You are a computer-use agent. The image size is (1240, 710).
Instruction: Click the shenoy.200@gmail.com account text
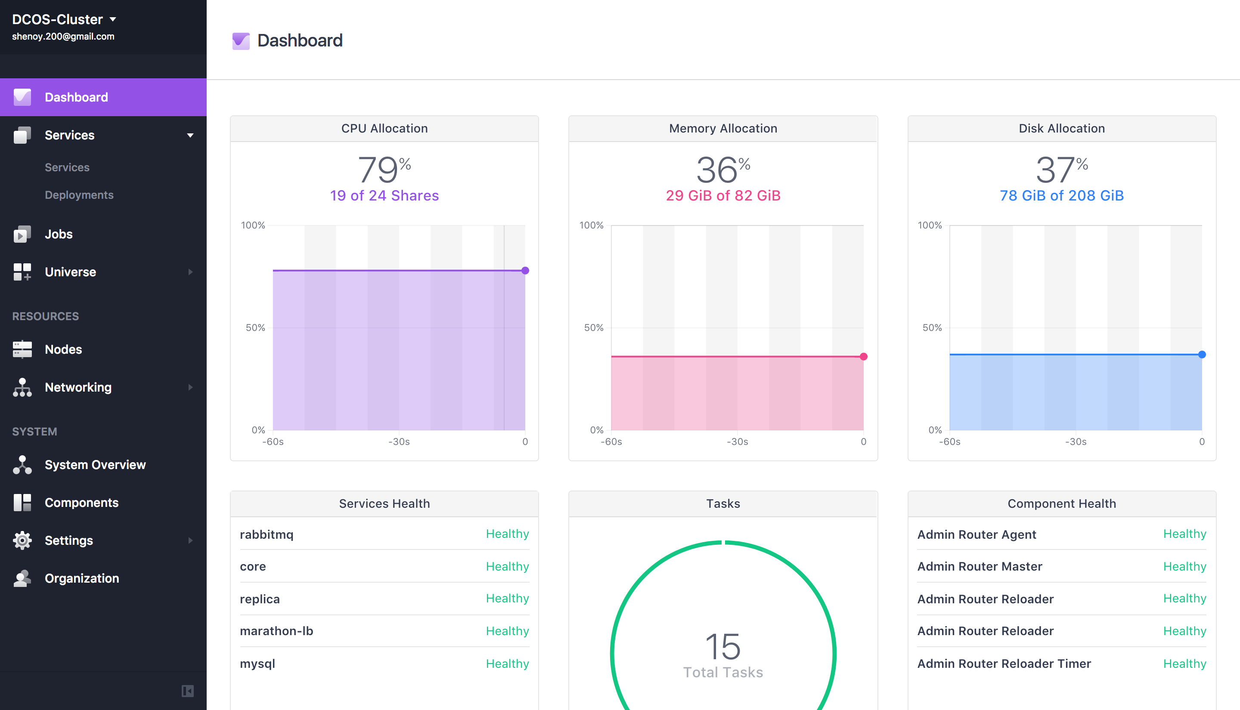click(x=63, y=37)
